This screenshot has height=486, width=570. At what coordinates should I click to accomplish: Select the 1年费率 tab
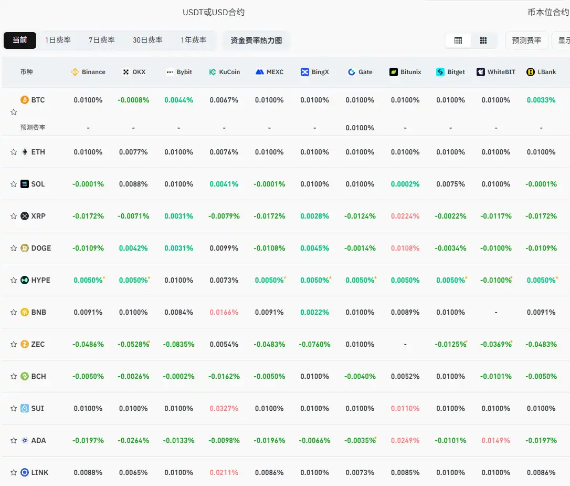(x=194, y=40)
